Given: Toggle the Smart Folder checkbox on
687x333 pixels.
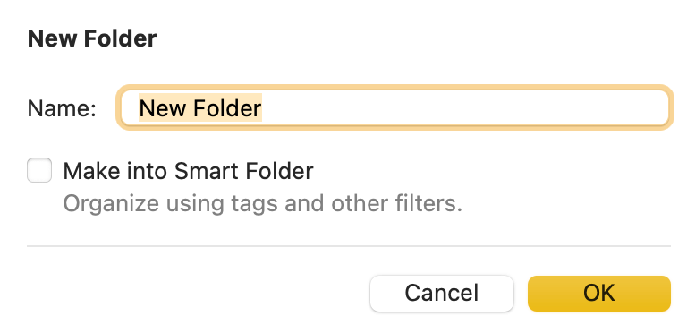Looking at the screenshot, I should [39, 170].
